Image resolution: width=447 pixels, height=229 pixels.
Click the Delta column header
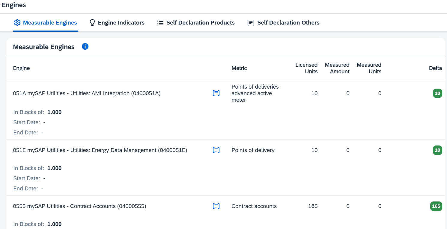pos(435,68)
